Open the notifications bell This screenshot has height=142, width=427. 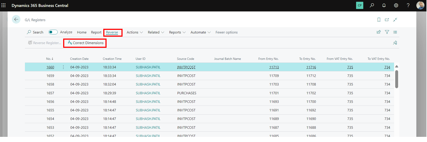point(384,5)
